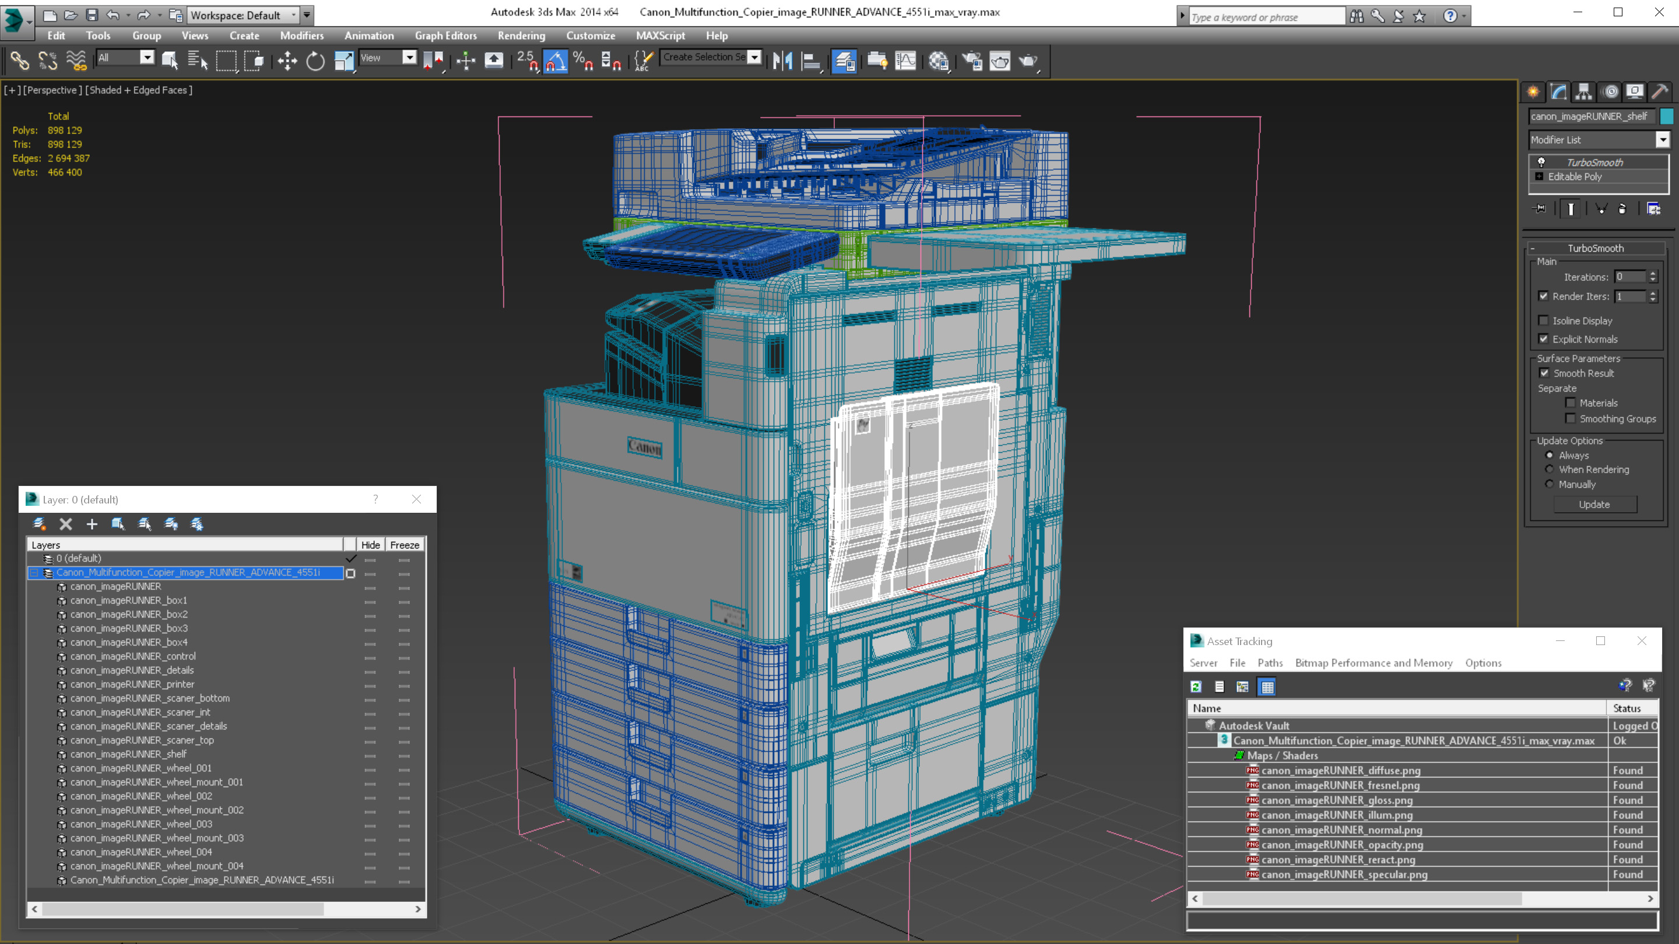Open the Modifiers menu
The height and width of the screenshot is (944, 1679).
[x=302, y=36]
